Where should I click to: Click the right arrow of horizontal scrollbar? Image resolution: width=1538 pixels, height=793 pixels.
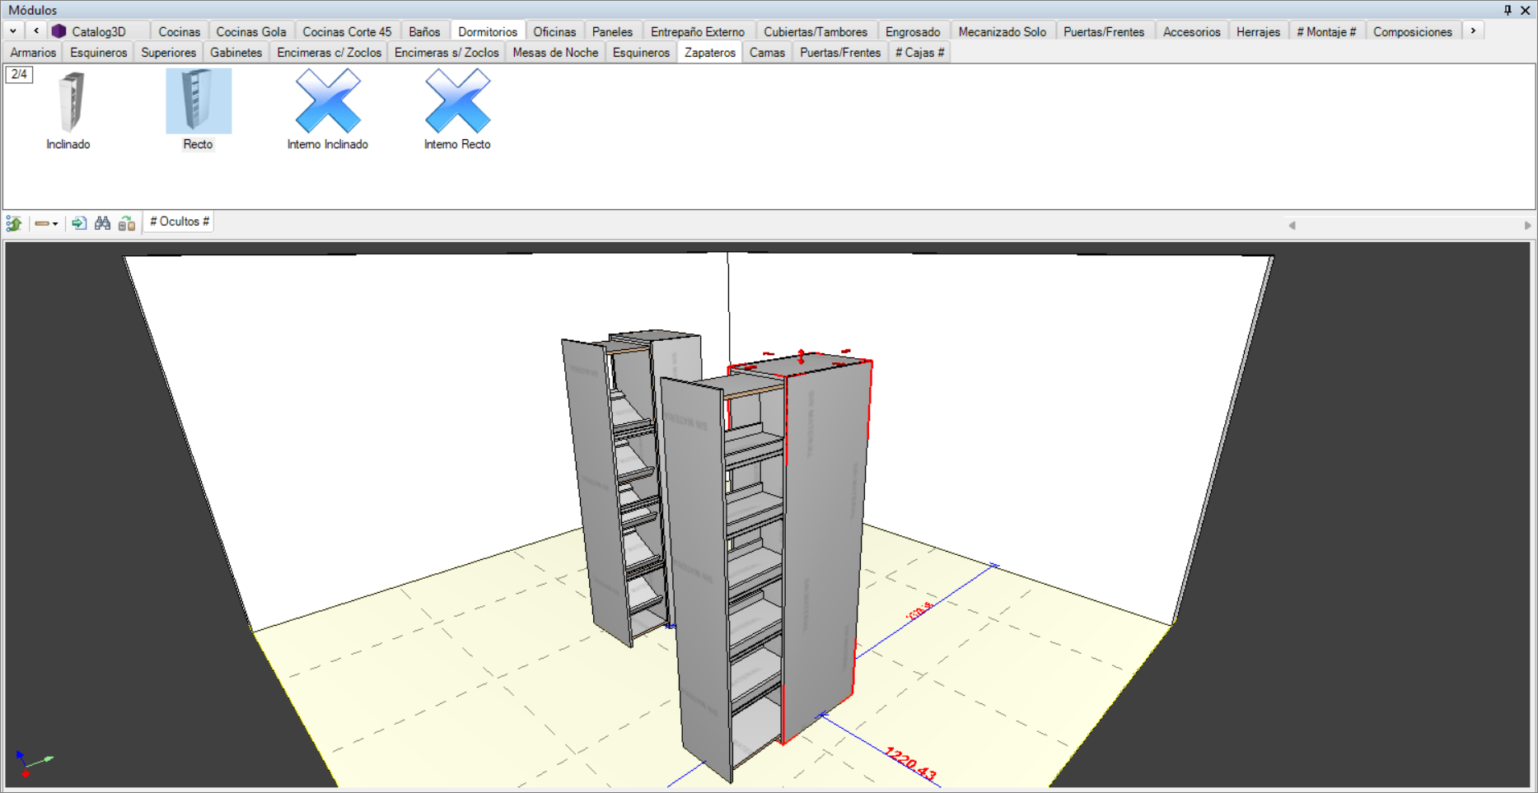pos(1526,225)
